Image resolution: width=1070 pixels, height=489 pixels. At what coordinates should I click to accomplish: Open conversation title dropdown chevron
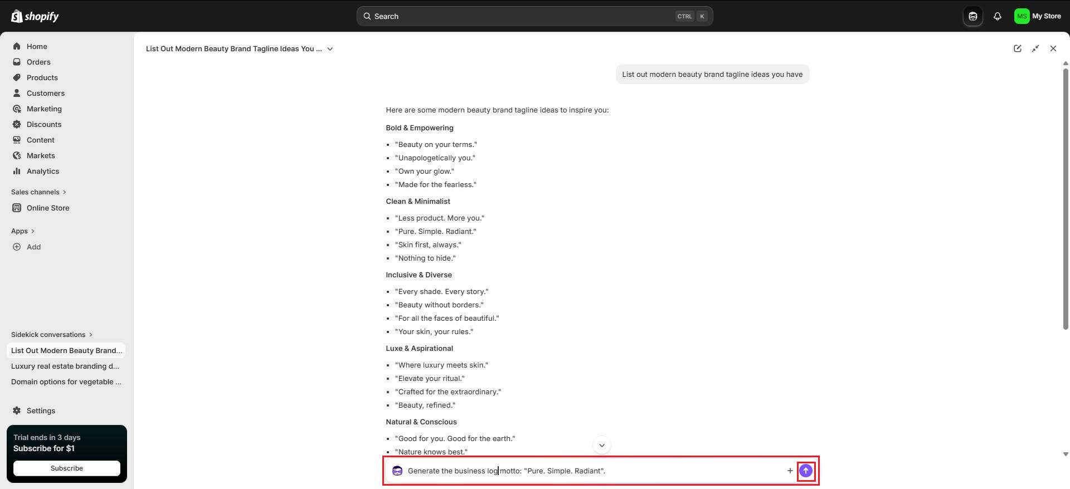[x=330, y=49]
